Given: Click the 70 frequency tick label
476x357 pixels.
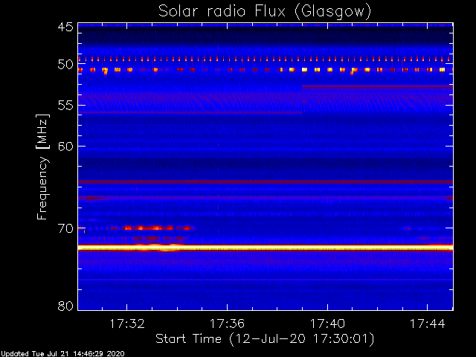Looking at the screenshot, I should click(65, 228).
